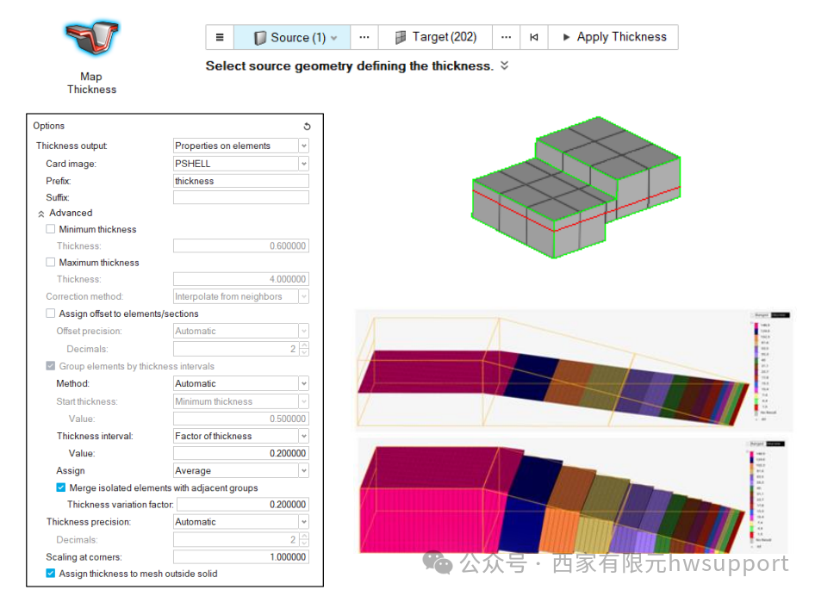Open Thickness output dropdown
This screenshot has width=815, height=596.
coord(241,146)
